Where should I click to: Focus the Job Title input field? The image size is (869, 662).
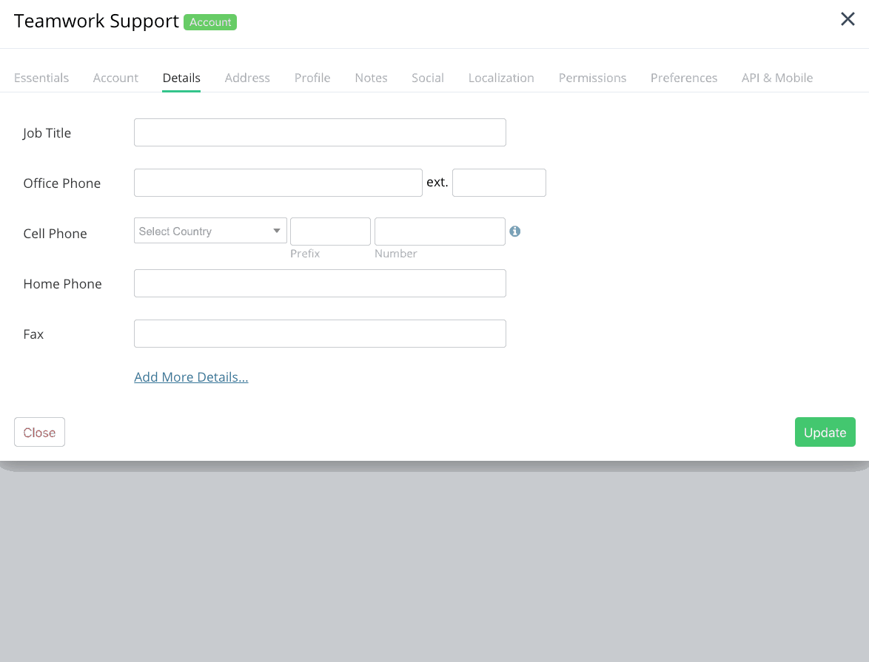pyautogui.click(x=320, y=132)
